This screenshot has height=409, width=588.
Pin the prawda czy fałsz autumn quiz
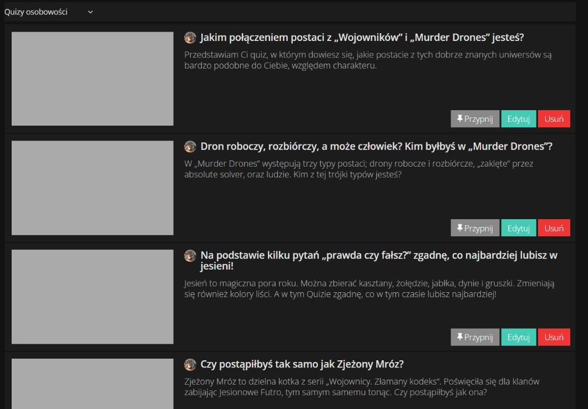pos(475,337)
